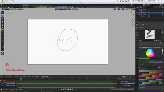Select the Polyline tool

point(3,38)
